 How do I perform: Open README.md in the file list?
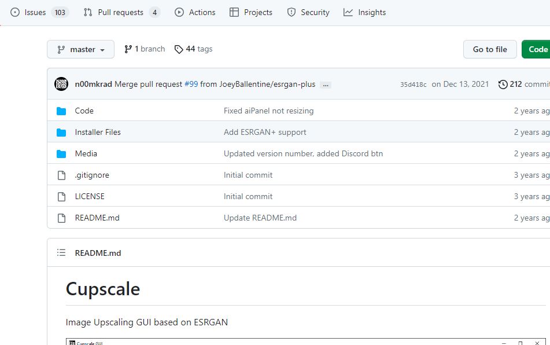97,218
